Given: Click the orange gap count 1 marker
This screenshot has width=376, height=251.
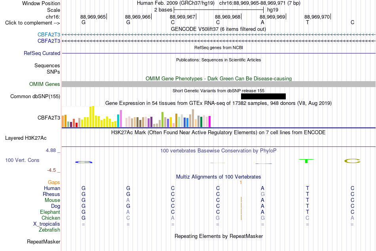Looking at the screenshot, I should click(241, 183).
